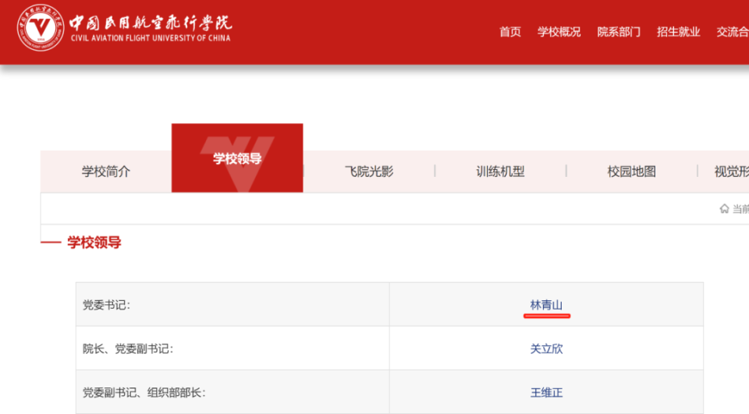This screenshot has height=414, width=749.
Task: Select the highlighted 学校领导 tab
Action: (x=237, y=158)
